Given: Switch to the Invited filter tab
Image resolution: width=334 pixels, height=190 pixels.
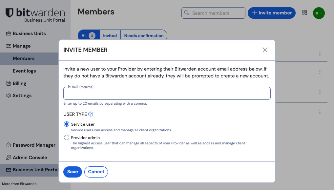Looking at the screenshot, I should (110, 36).
